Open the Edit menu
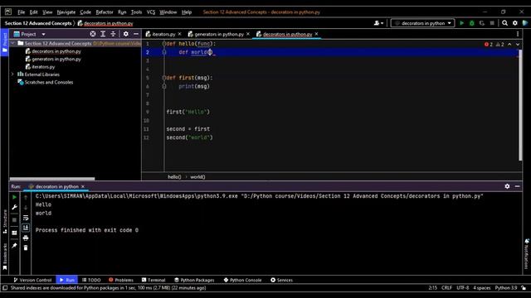Image resolution: width=531 pixels, height=298 pixels. tap(33, 12)
